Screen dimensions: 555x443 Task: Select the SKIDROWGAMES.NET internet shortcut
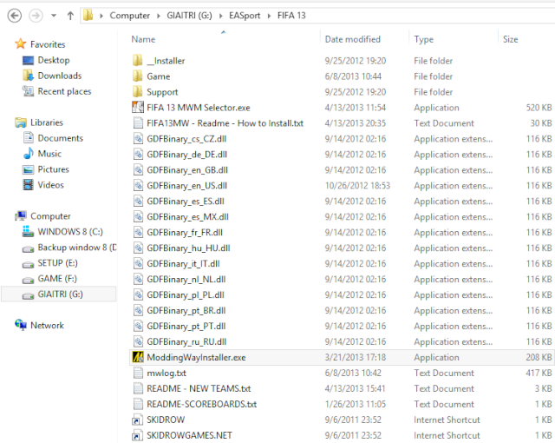point(189,435)
